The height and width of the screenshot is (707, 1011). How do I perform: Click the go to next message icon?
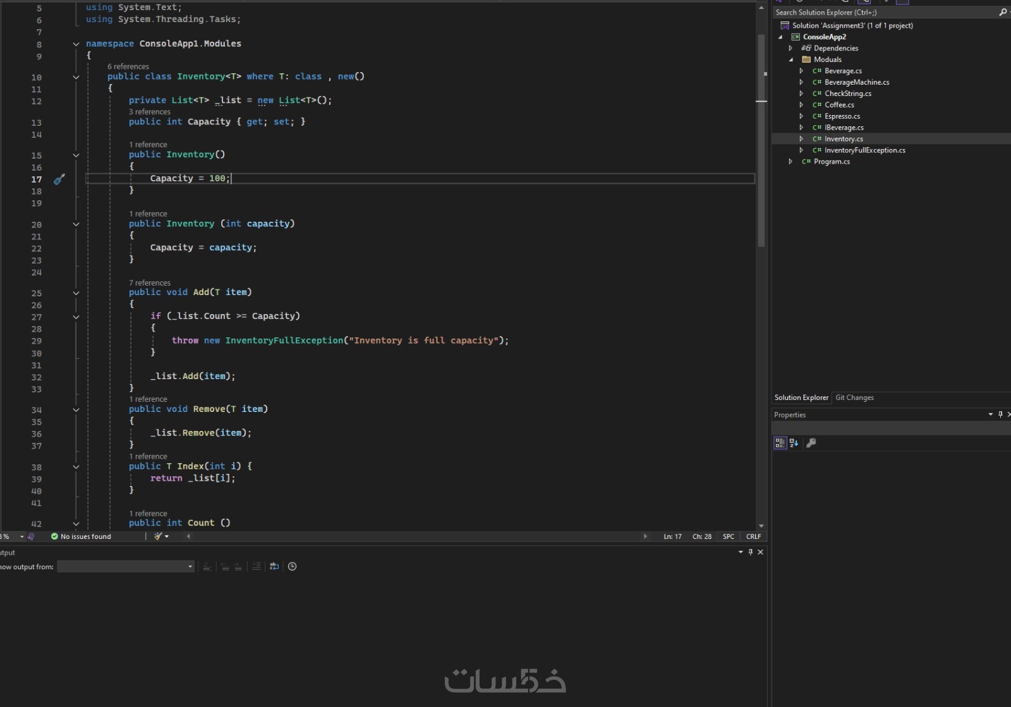[238, 567]
